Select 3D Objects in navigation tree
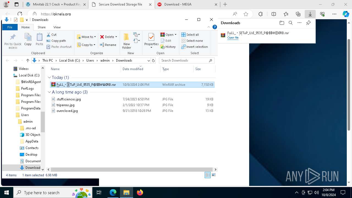The image size is (352, 198). [x=33, y=135]
